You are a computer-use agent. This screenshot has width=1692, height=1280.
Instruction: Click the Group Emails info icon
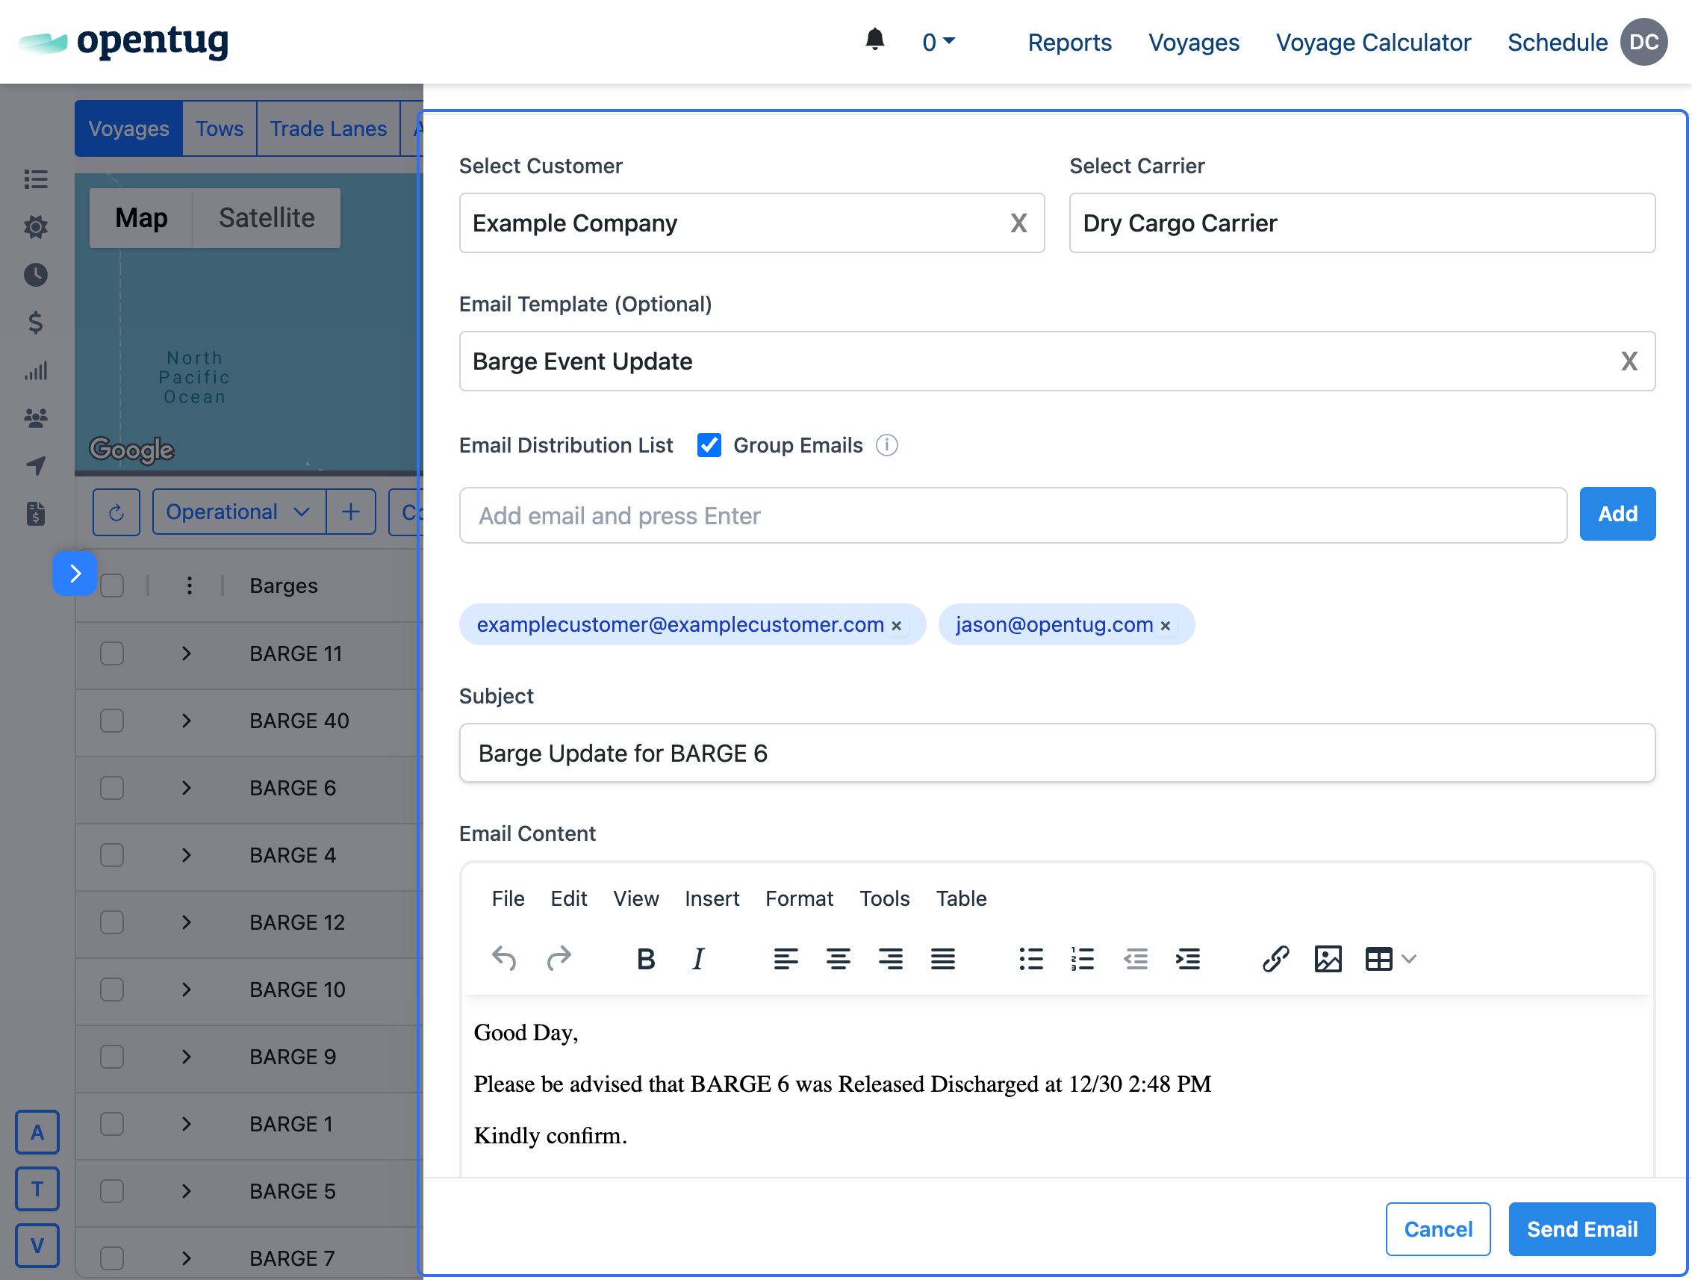click(886, 445)
